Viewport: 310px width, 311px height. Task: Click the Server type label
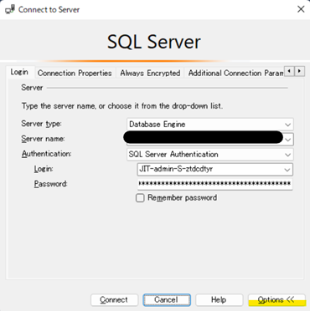tap(42, 124)
